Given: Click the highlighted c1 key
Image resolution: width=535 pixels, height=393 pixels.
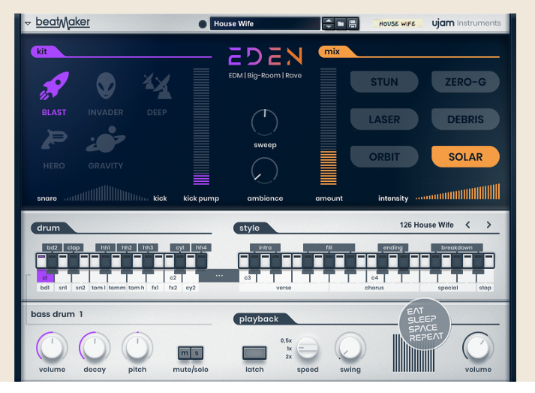Looking at the screenshot, I should (45, 277).
